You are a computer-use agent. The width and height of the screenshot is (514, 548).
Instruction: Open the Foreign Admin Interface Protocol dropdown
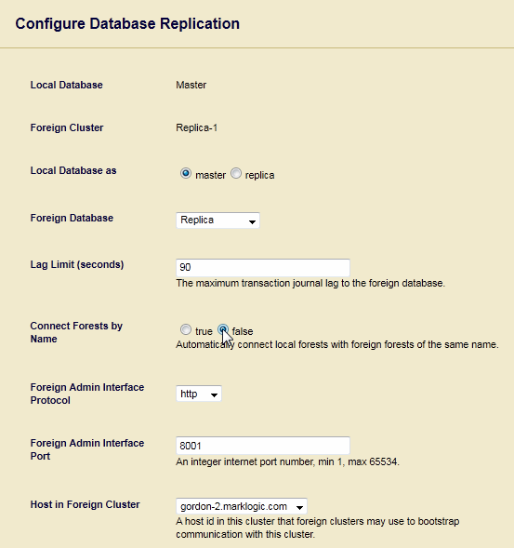click(199, 394)
